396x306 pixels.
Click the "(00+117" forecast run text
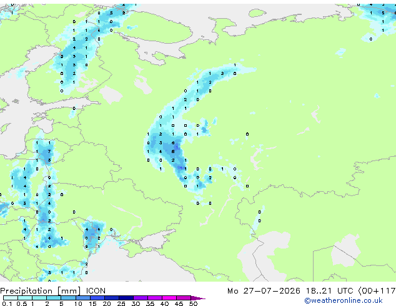(377, 291)
